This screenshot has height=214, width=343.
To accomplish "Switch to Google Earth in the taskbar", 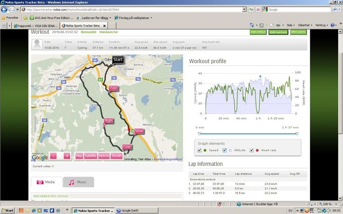I will coord(137,211).
